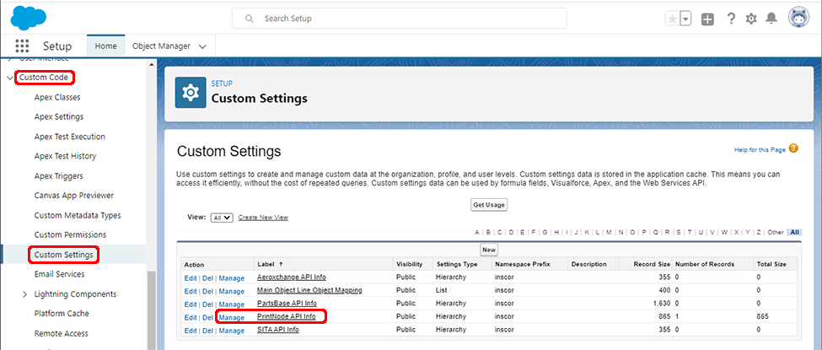Open the App Launcher grid icon

[x=22, y=46]
